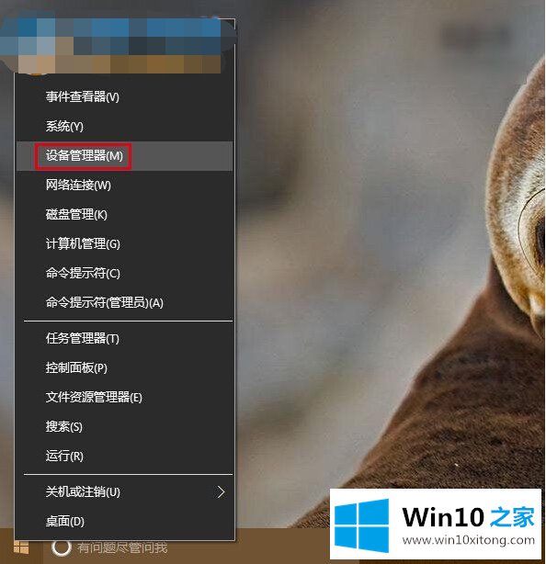Viewport: 546px width, 564px height.
Task: Open 命令提示符(C)
Action: coord(124,274)
